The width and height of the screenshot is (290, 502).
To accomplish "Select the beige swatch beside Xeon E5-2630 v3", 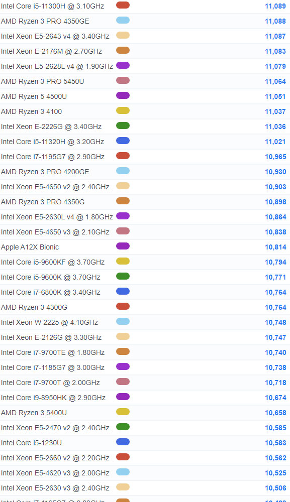I will (123, 486).
